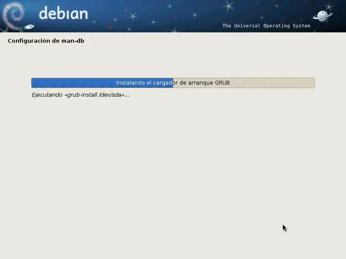Click the 'Configuración de man-db' heading
346x259 pixels.
46,41
